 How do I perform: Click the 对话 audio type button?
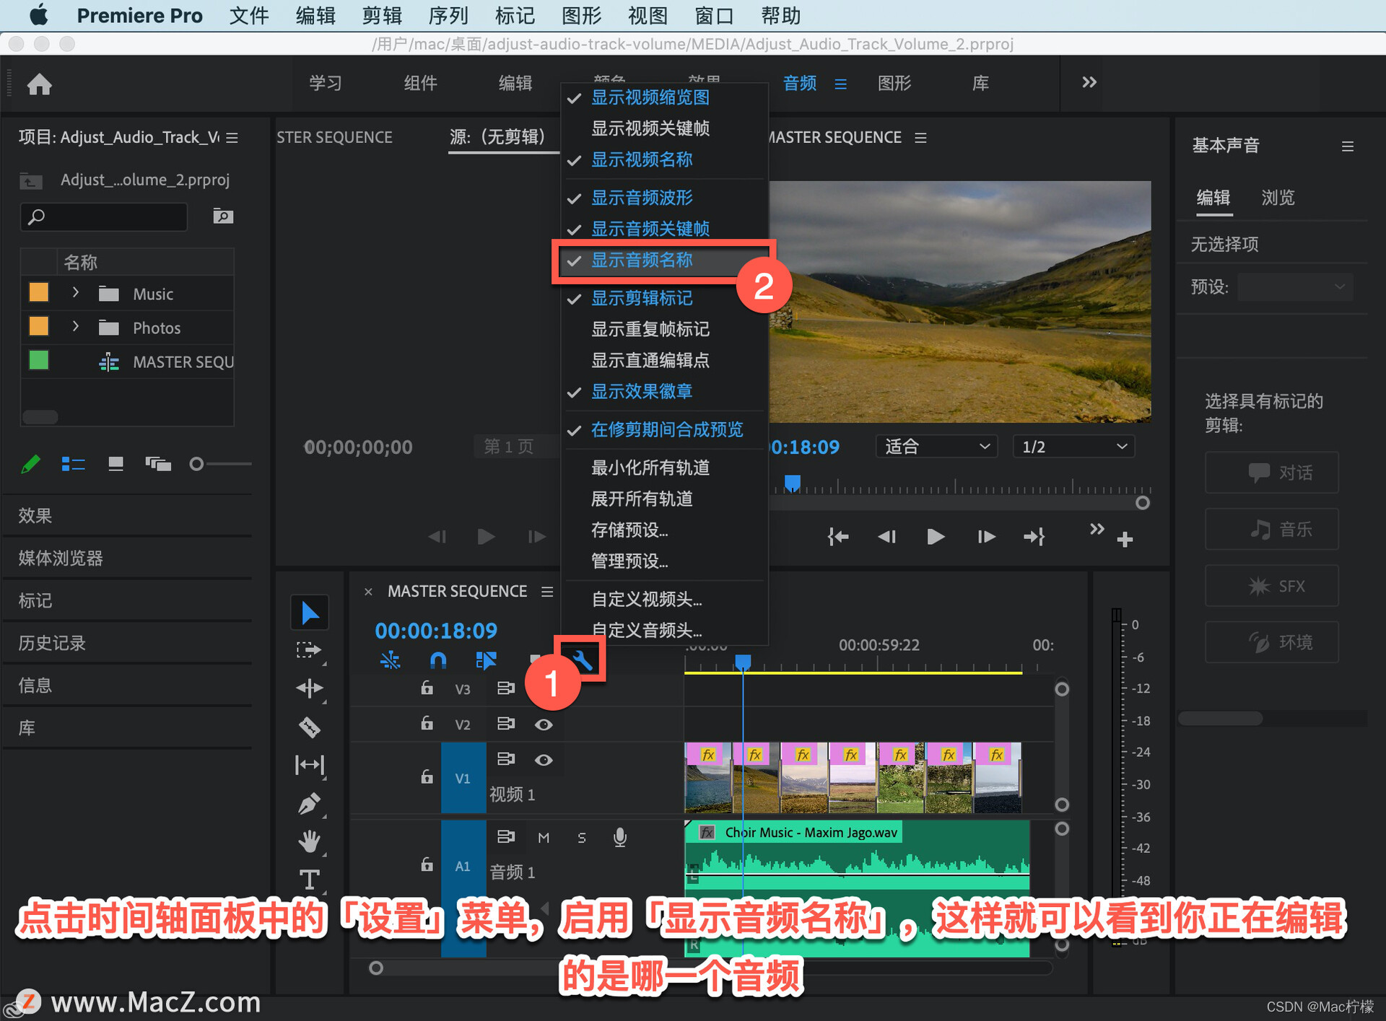tap(1271, 473)
